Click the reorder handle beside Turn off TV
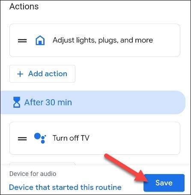The image size is (191, 195). coord(22,139)
